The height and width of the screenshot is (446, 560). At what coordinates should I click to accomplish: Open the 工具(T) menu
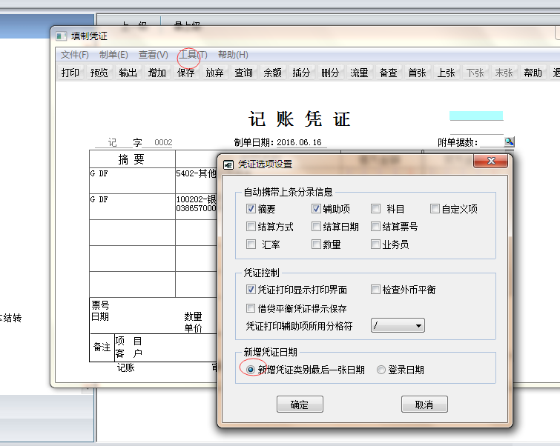tap(192, 55)
